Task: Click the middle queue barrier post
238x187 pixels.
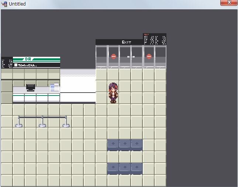Action: point(42,121)
